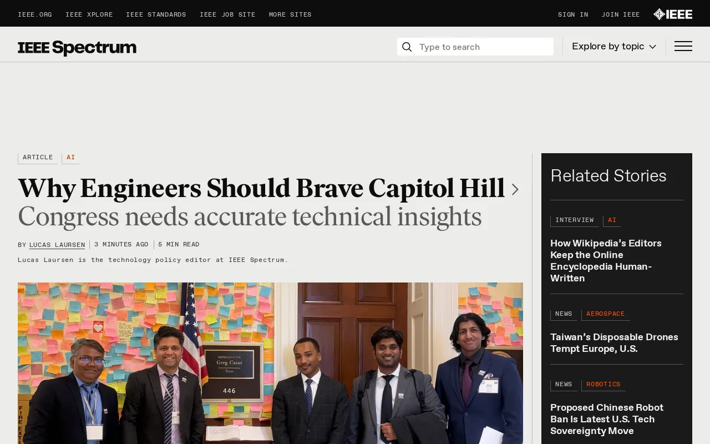Image resolution: width=710 pixels, height=444 pixels.
Task: Open the MORE SITES menu
Action: (290, 15)
